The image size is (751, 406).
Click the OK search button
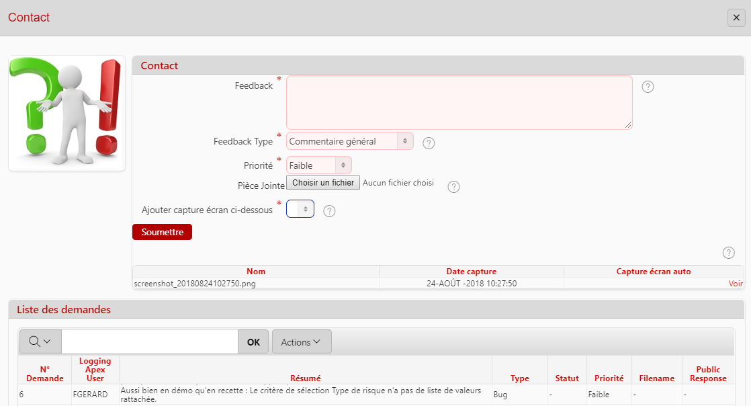coord(253,341)
